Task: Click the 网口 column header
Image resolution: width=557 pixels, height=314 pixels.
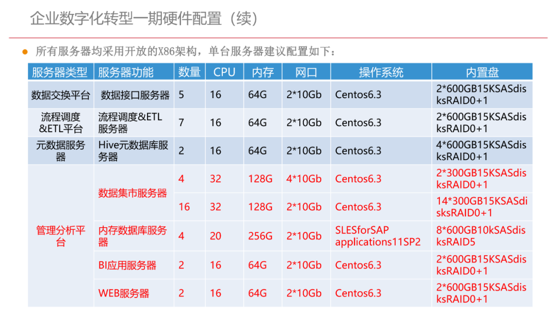Action: pyautogui.click(x=305, y=71)
